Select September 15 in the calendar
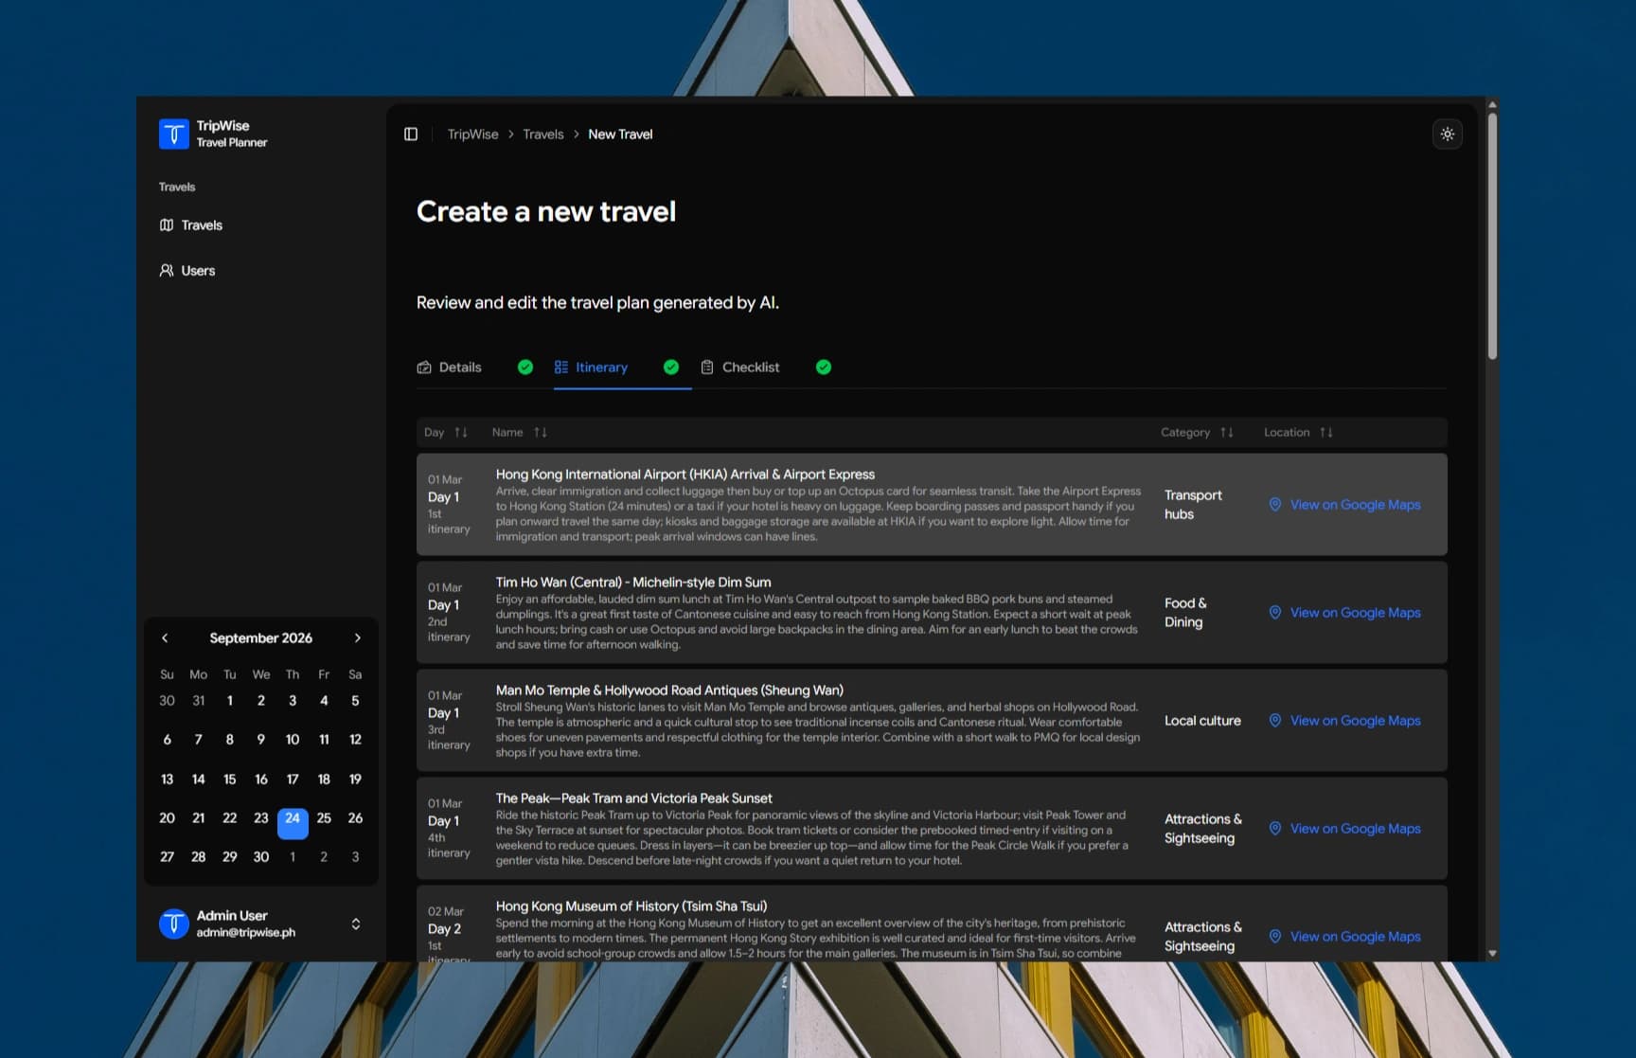The image size is (1636, 1058). coord(230,780)
